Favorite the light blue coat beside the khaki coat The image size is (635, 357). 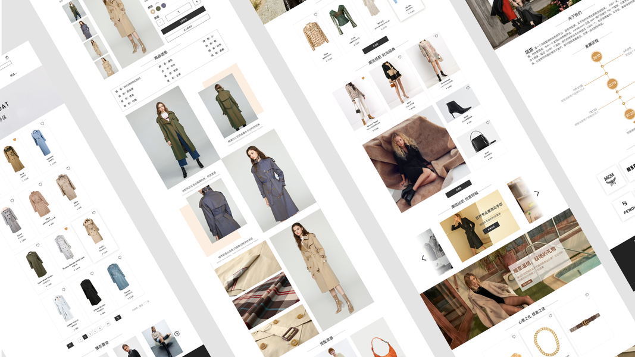click(42, 124)
